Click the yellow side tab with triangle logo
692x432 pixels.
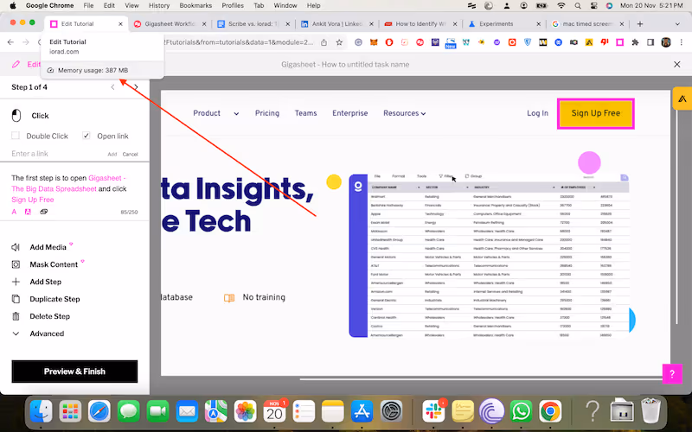click(682, 98)
